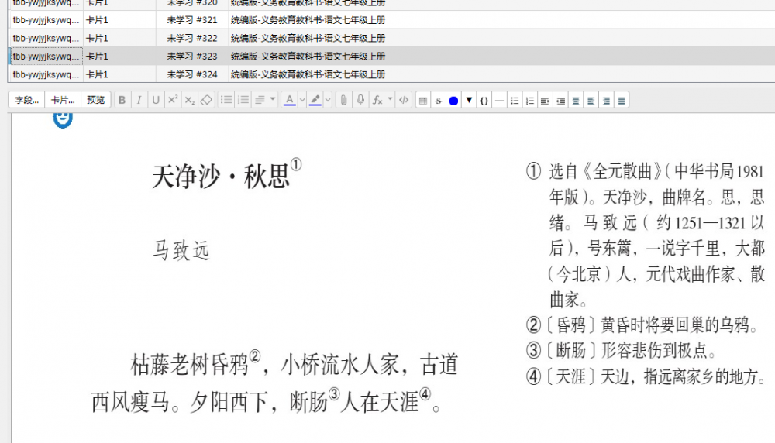This screenshot has height=443, width=775.
Task: Click tbb-ywjyjksywq in the #324 row
Action: pos(46,74)
